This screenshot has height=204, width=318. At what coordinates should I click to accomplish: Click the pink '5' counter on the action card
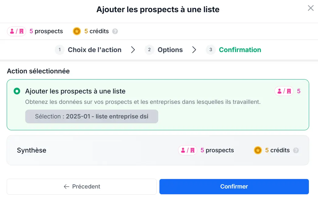(298, 91)
